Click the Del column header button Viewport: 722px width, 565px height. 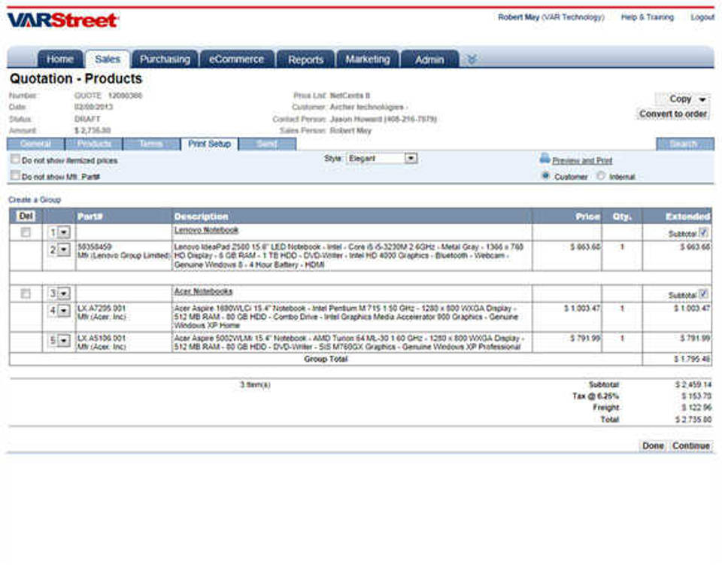click(x=26, y=216)
